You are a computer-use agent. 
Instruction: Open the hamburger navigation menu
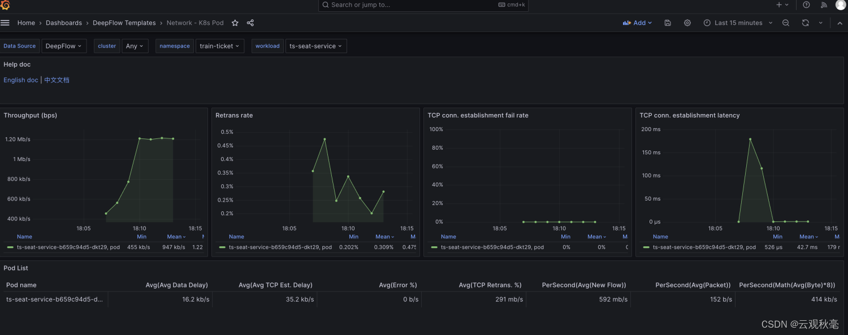pos(5,23)
